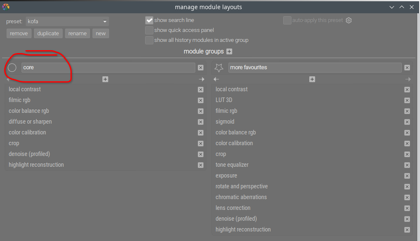Remove denoise (profiled) from core group
420x241 pixels.
(x=201, y=154)
